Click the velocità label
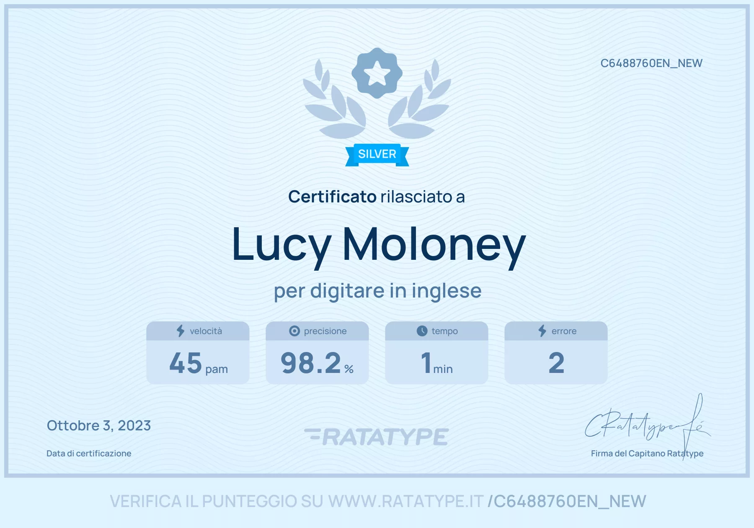Screen dimensions: 754x528 tap(206, 331)
